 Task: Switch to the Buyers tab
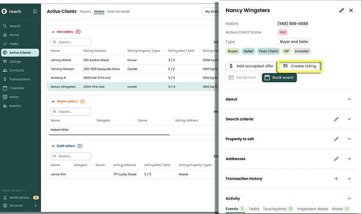(86, 12)
